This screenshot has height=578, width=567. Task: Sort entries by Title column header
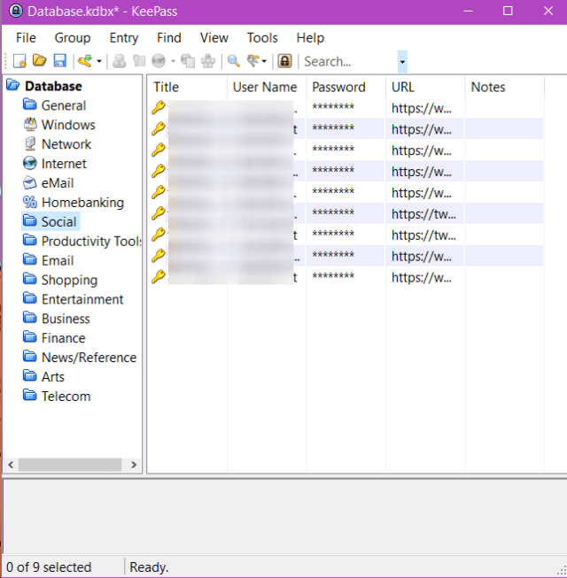pos(188,88)
